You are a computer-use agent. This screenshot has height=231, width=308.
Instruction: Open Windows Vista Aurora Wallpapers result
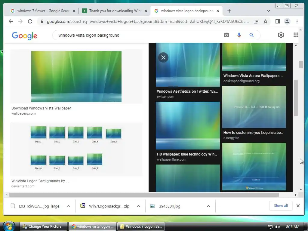tap(253, 75)
